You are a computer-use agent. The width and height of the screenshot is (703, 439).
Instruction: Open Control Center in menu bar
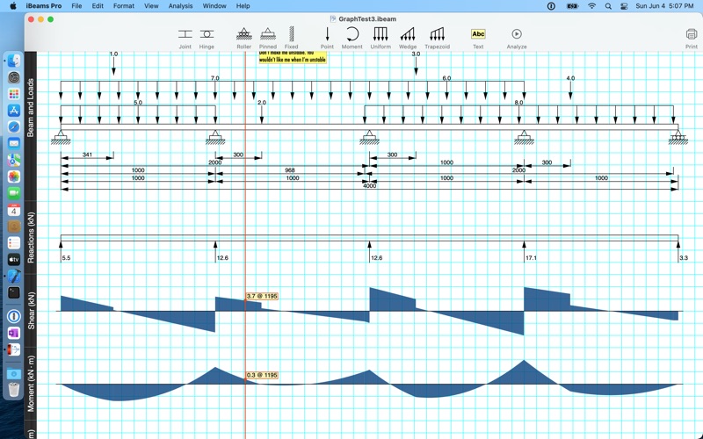(624, 6)
